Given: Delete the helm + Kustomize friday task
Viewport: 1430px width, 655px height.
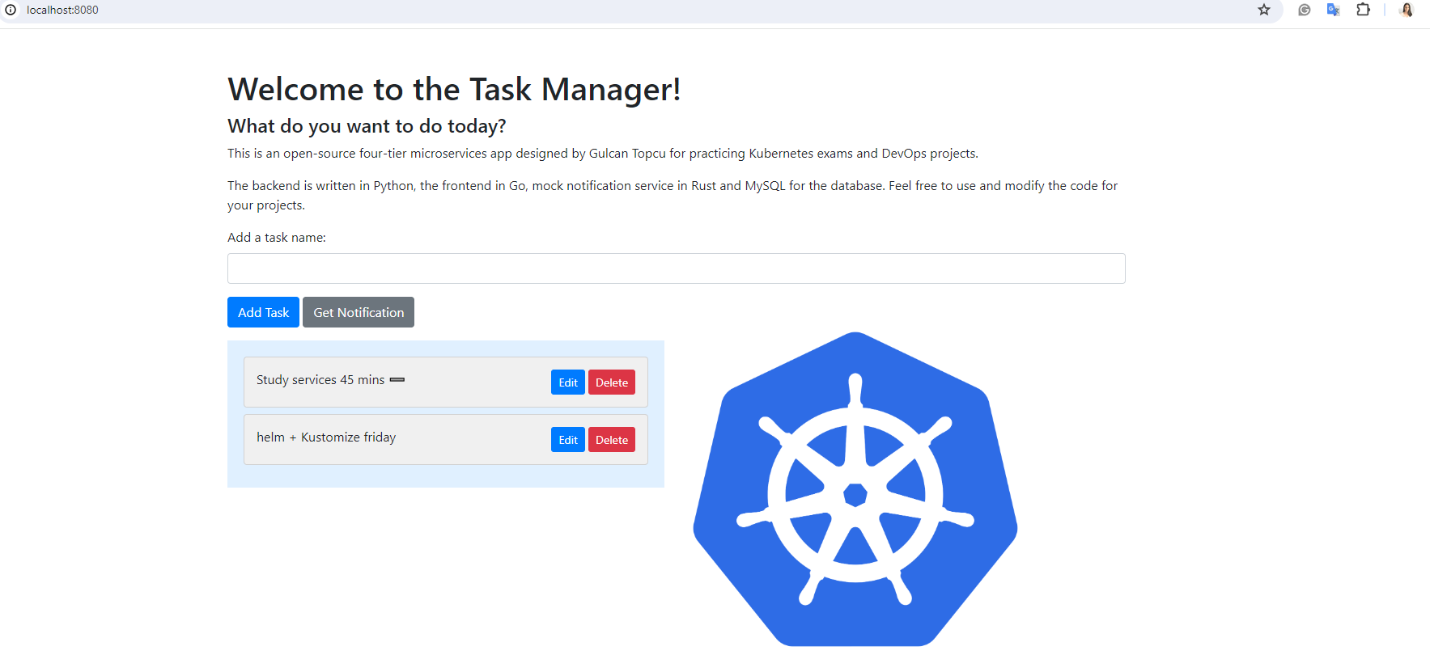Looking at the screenshot, I should click(x=612, y=440).
